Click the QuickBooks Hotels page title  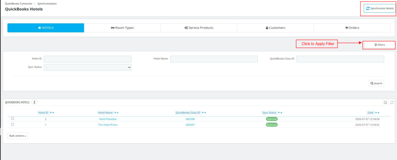pos(24,9)
